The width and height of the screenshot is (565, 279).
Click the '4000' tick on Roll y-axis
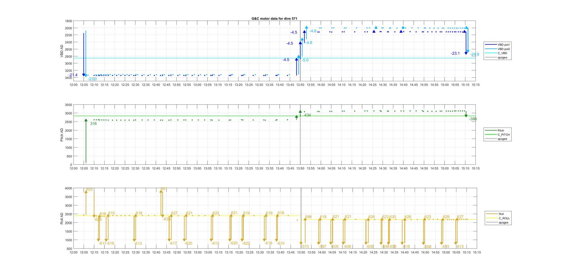click(x=69, y=188)
